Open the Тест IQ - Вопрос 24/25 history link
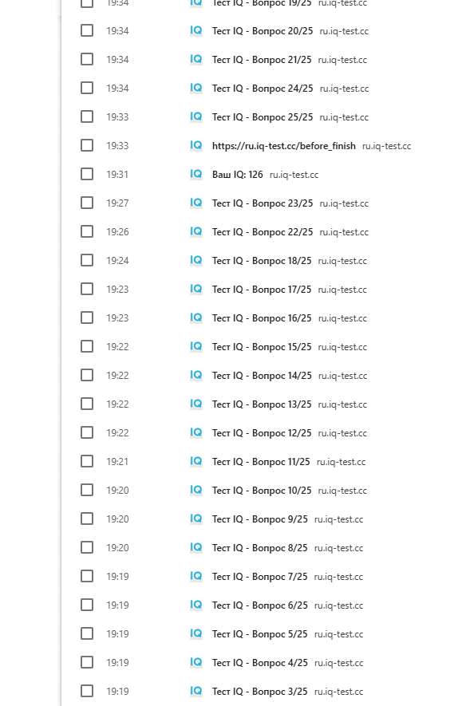Image resolution: width=454 pixels, height=706 pixels. [263, 89]
